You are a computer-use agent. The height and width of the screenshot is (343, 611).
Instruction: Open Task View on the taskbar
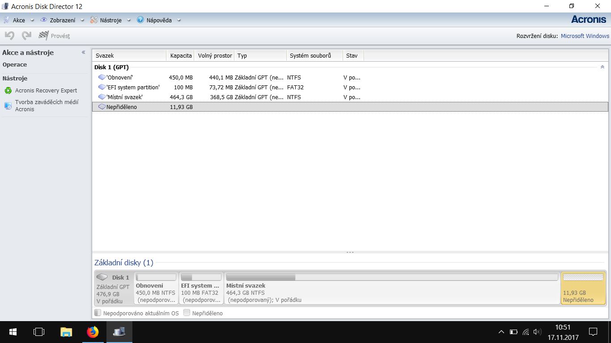(39, 332)
